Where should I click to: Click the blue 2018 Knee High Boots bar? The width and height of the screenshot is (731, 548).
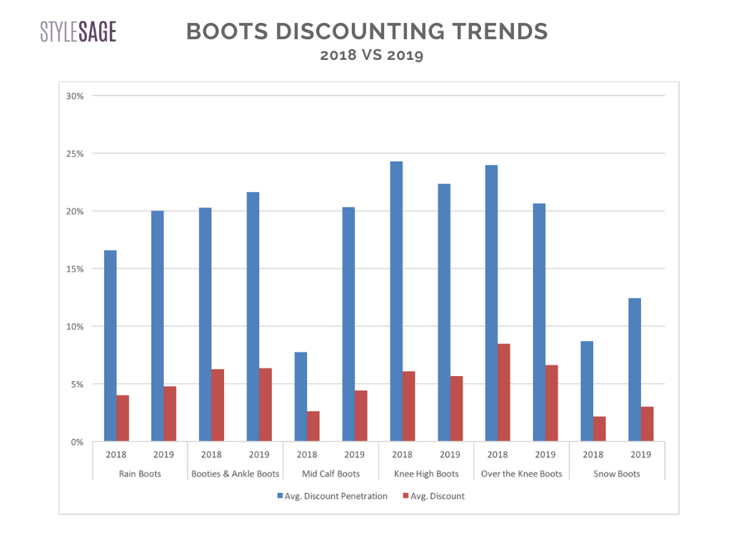pos(396,301)
